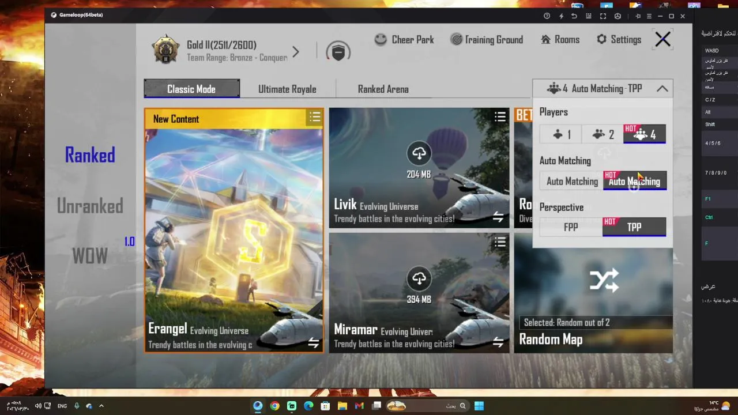Switch to Ultimate Royale tab
This screenshot has width=738, height=415.
287,89
